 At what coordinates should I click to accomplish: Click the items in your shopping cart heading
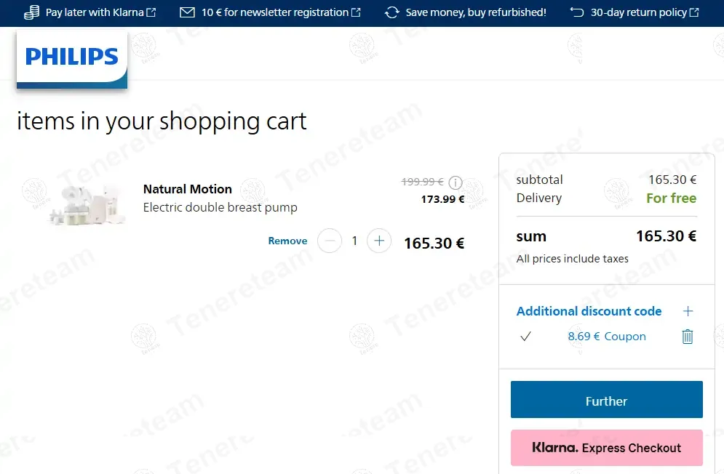pos(162,121)
